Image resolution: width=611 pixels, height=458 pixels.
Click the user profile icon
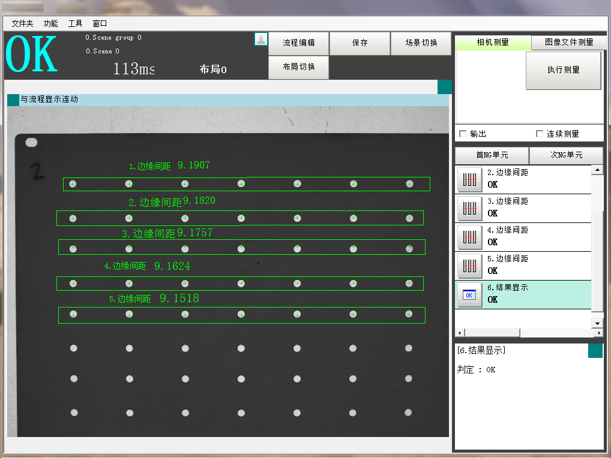261,40
